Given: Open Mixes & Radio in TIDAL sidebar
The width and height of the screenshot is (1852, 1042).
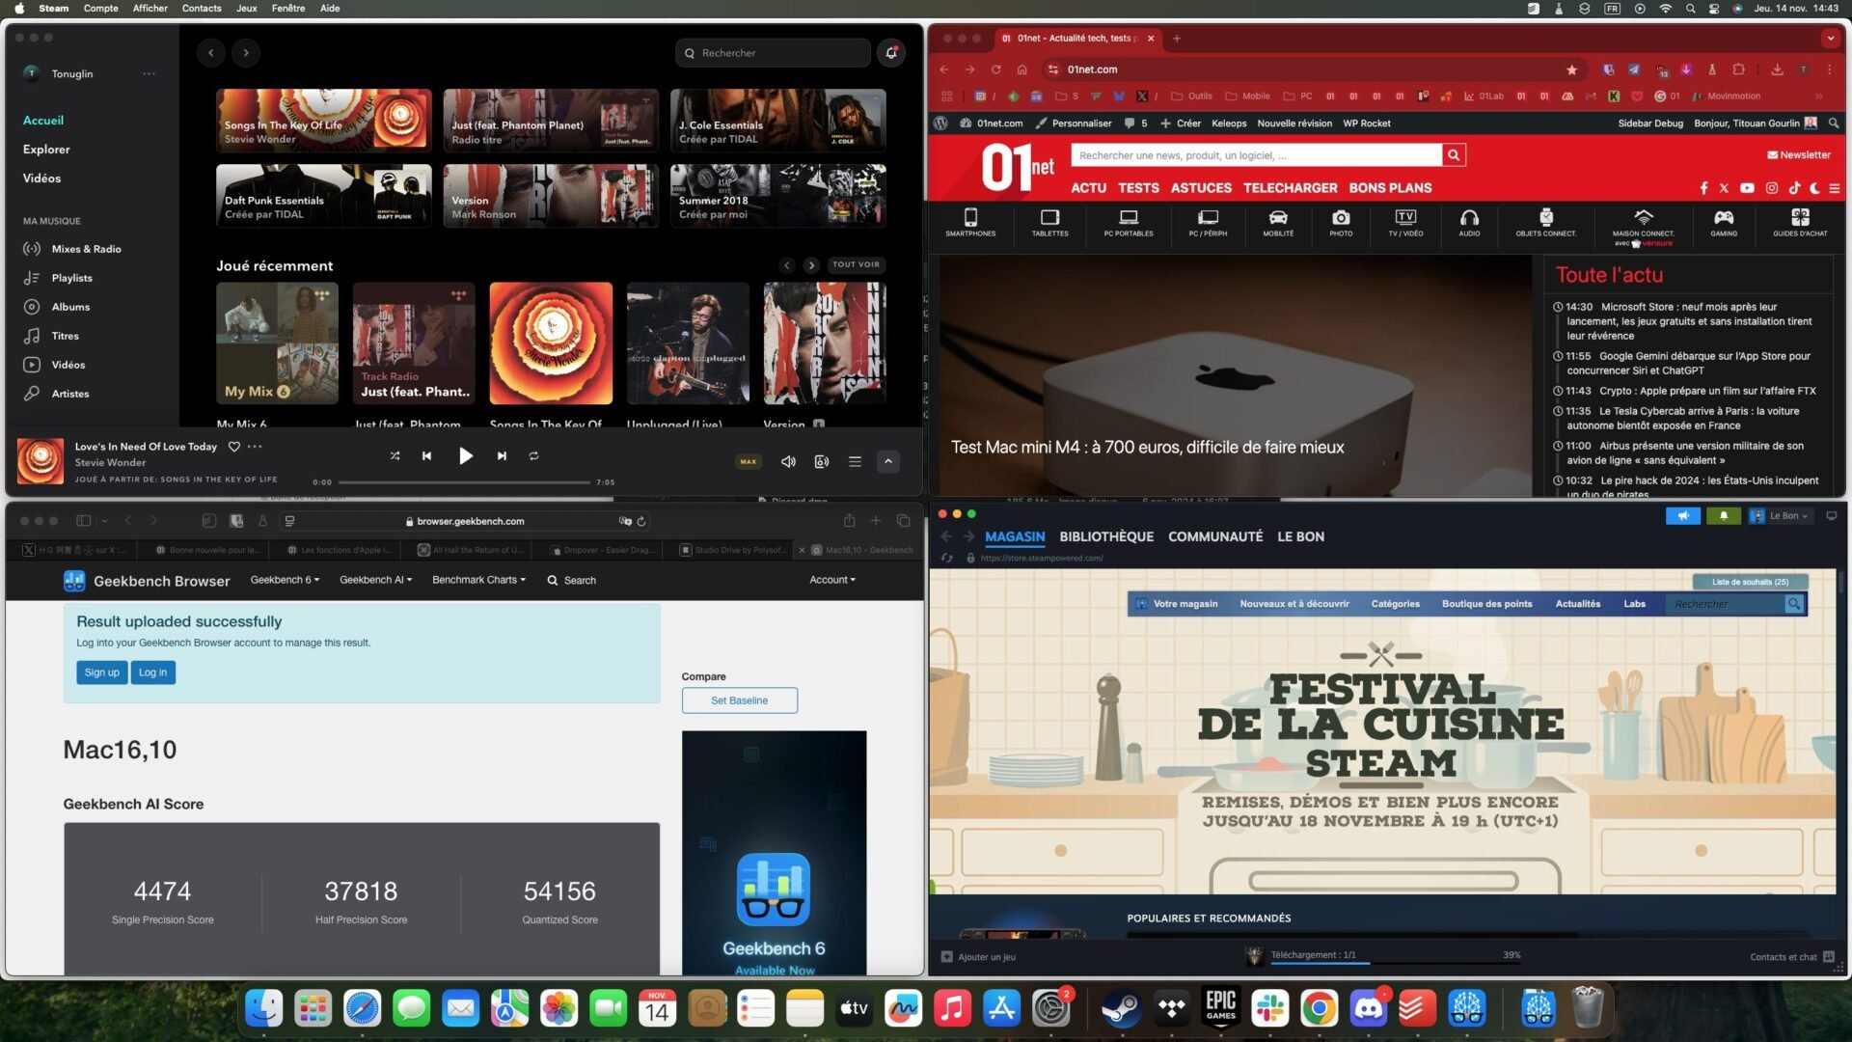Looking at the screenshot, I should pos(86,249).
